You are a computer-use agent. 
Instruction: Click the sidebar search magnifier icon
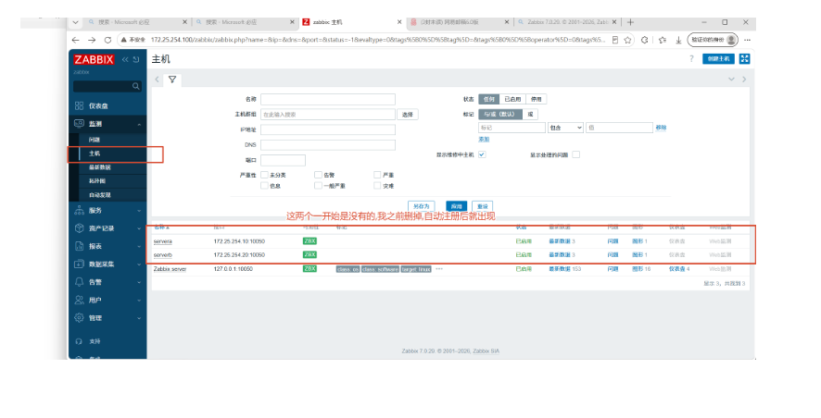135,86
